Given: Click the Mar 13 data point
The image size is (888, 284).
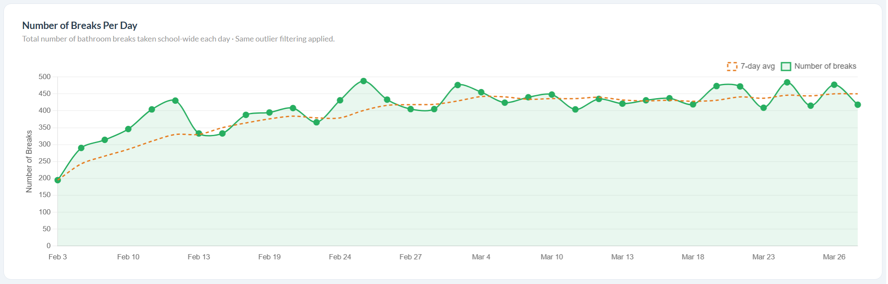Looking at the screenshot, I should pyautogui.click(x=622, y=103).
